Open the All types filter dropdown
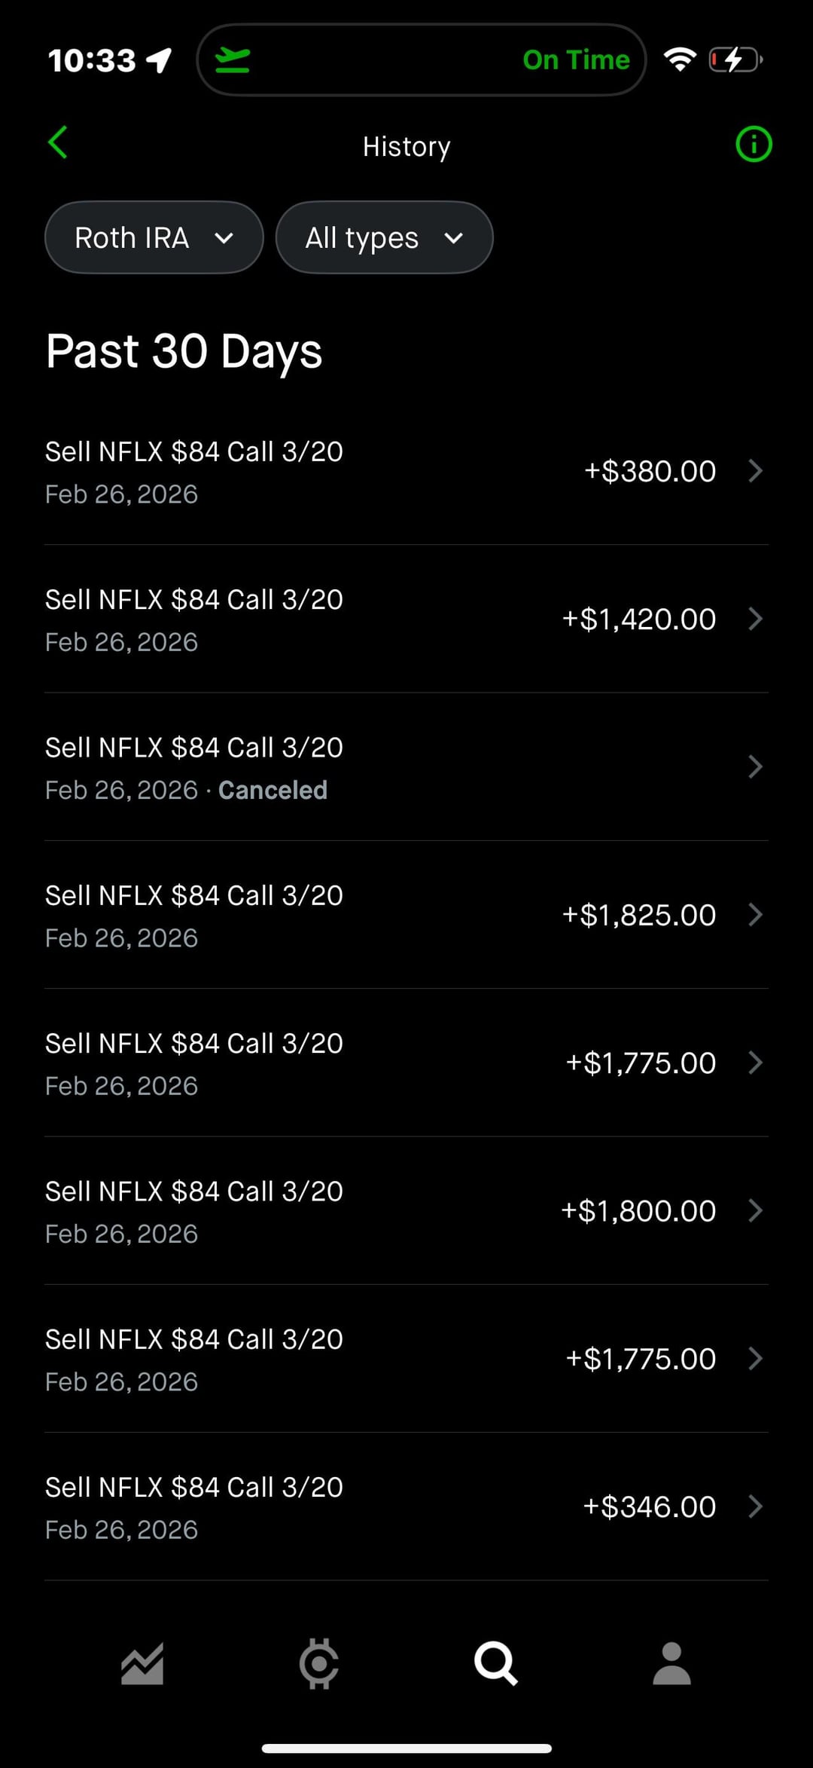The height and width of the screenshot is (1768, 813). pyautogui.click(x=384, y=237)
